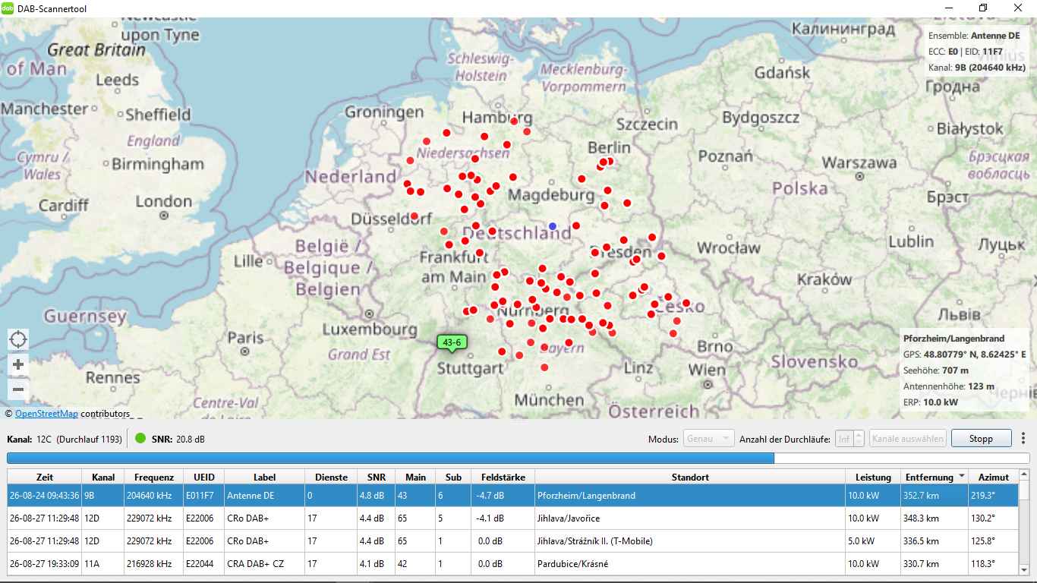
Task: Click the Antenne DE label cell in table
Action: click(265, 496)
